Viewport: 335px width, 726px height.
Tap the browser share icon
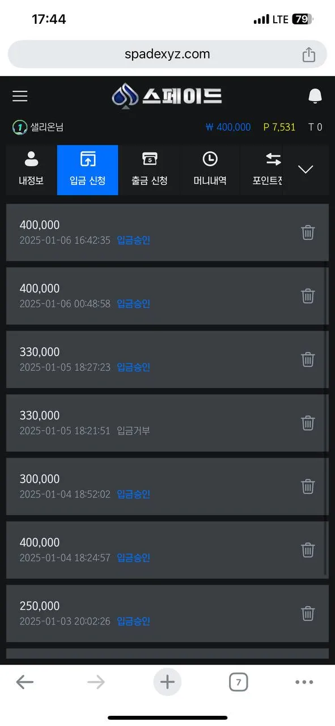point(308,54)
